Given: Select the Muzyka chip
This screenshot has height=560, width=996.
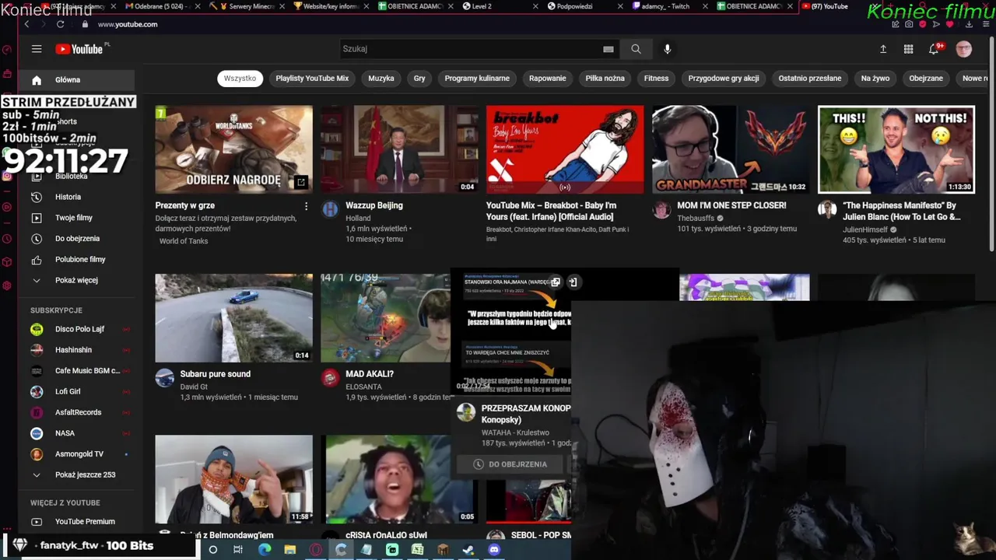Looking at the screenshot, I should pyautogui.click(x=381, y=79).
